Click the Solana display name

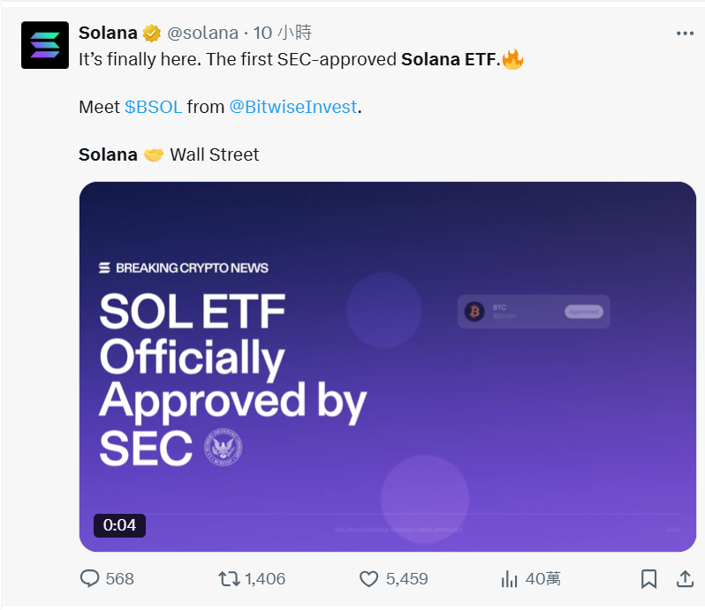click(108, 34)
